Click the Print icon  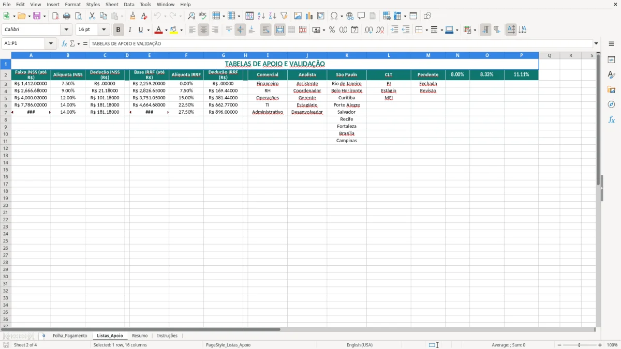[67, 16]
